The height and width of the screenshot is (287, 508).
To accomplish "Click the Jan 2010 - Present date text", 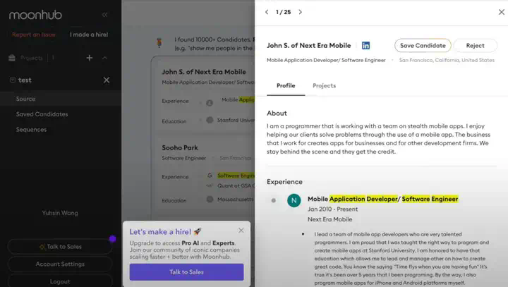I will tap(333, 209).
